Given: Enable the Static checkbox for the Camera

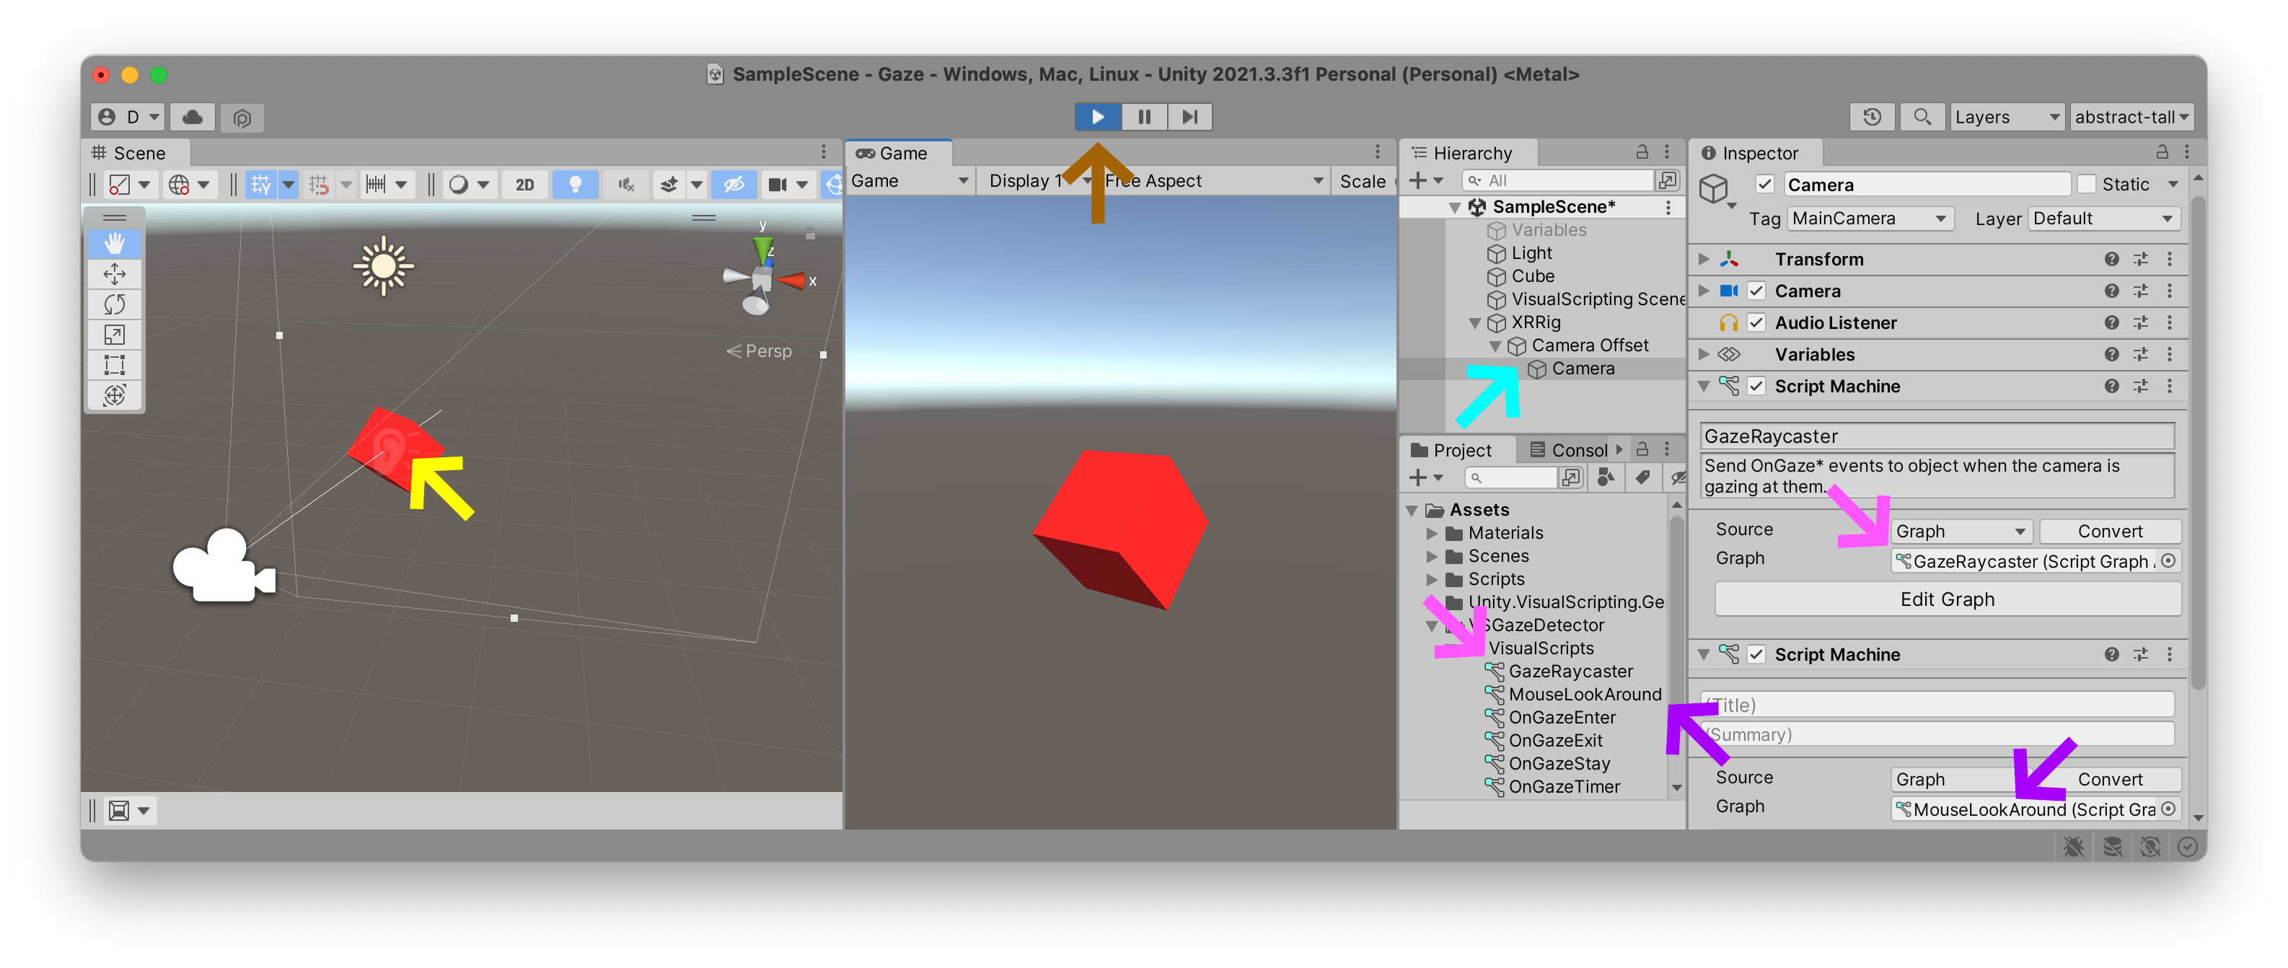Looking at the screenshot, I should tap(2087, 184).
